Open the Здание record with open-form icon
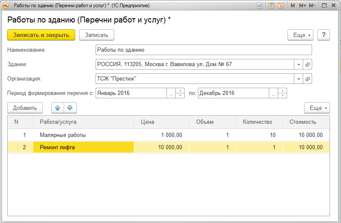341x223 pixels. [x=308, y=64]
